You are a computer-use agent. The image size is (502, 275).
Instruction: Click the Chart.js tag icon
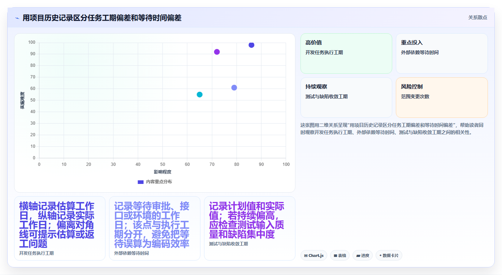coord(306,255)
